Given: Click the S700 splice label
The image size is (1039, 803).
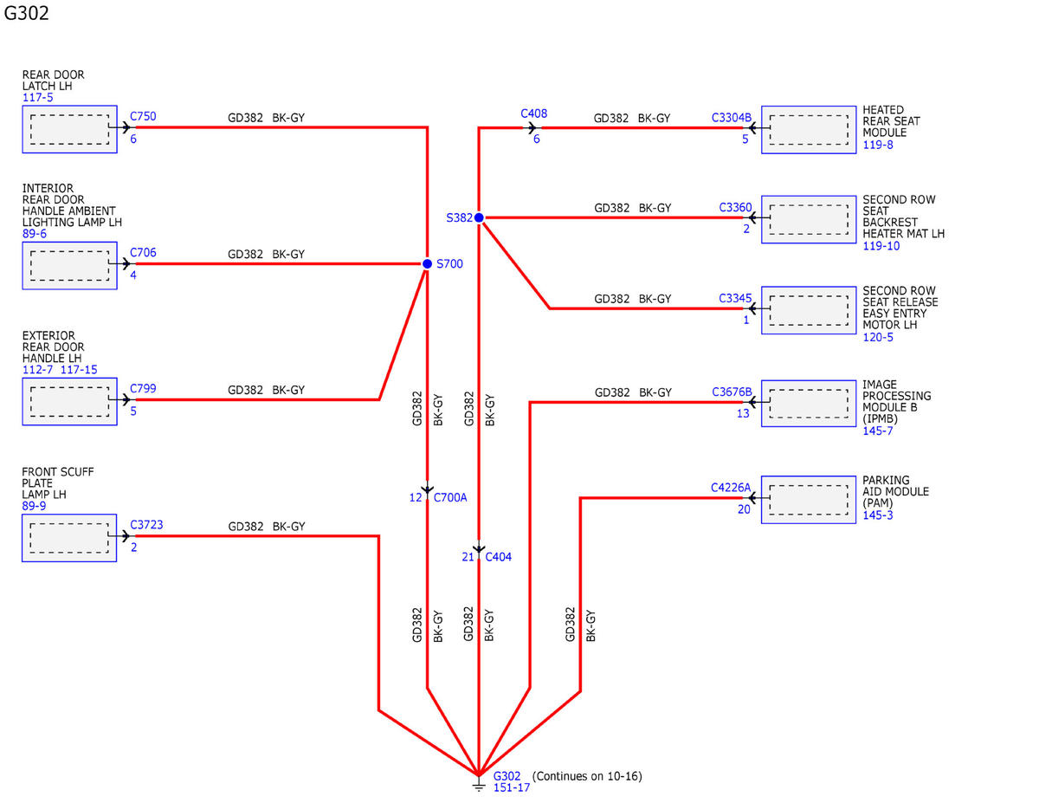Looking at the screenshot, I should (x=450, y=264).
